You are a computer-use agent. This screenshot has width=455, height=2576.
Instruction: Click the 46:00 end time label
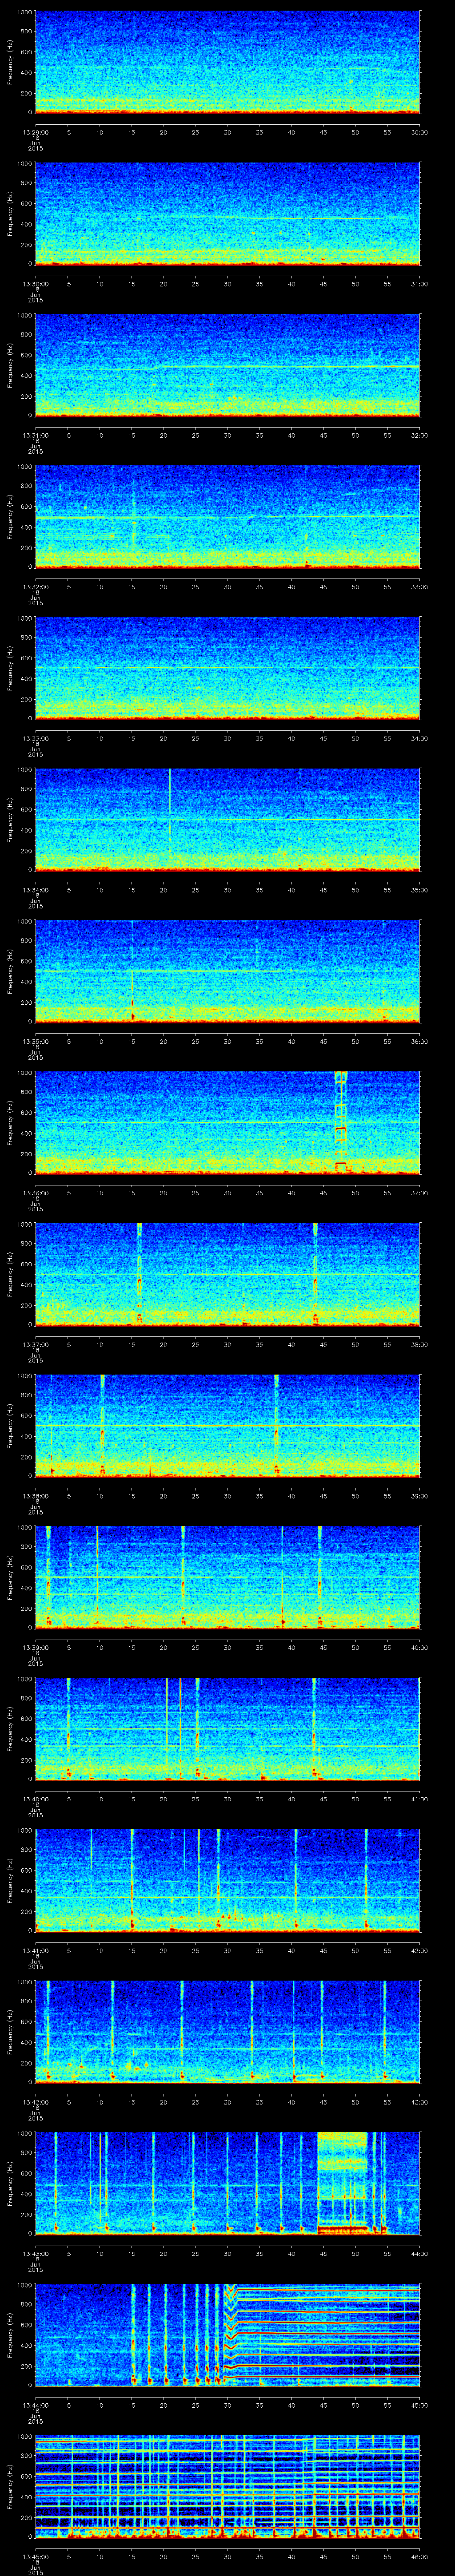coord(420,2556)
